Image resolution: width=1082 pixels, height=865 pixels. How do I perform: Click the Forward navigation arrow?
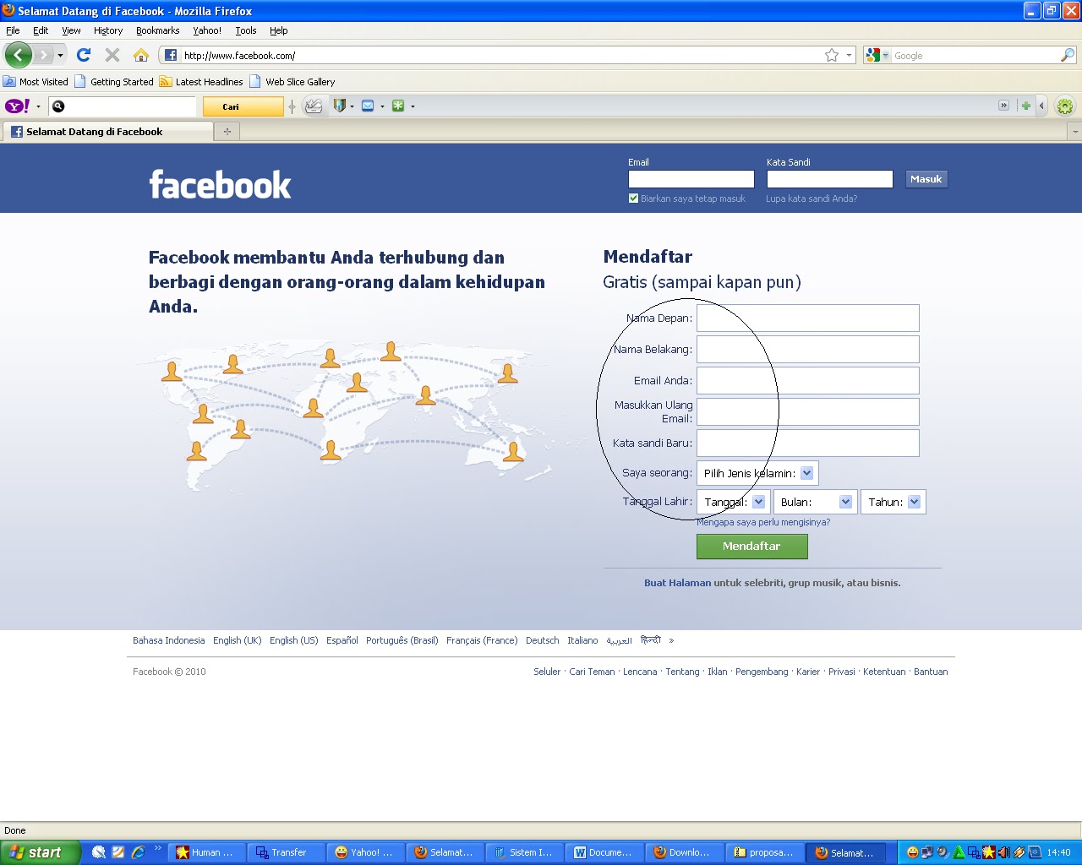point(44,55)
